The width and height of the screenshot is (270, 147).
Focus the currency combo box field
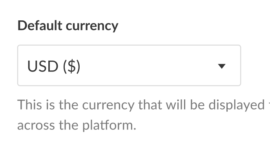coord(129,65)
